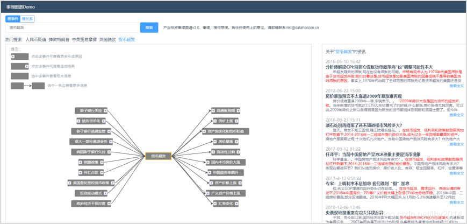Expand causes of 美国量化宽松货币政策 via left plus
Image resolution: width=467 pixels, height=224 pixels.
(x=70, y=183)
